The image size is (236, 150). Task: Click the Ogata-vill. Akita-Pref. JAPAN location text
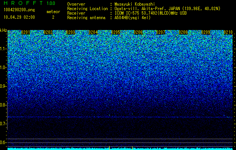coord(167,9)
